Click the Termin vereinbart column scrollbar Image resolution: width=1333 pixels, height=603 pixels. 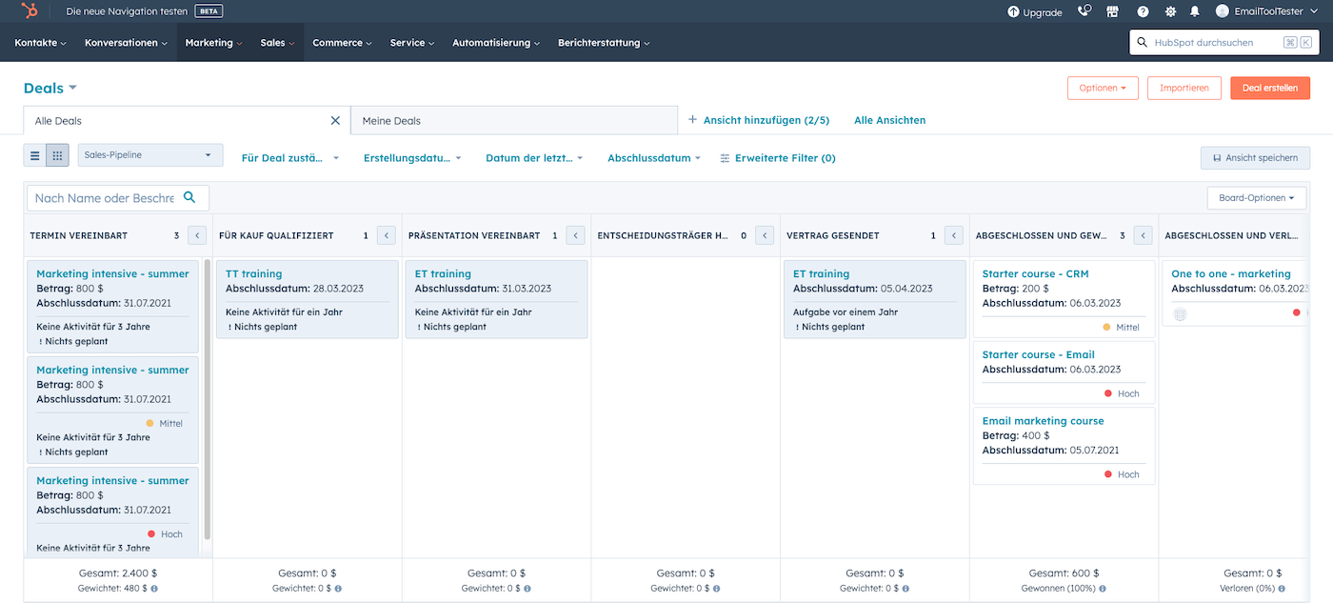point(208,400)
